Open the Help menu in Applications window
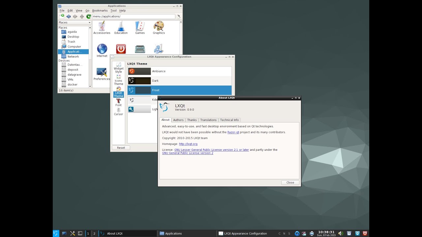The width and height of the screenshot is (422, 237). point(123,11)
